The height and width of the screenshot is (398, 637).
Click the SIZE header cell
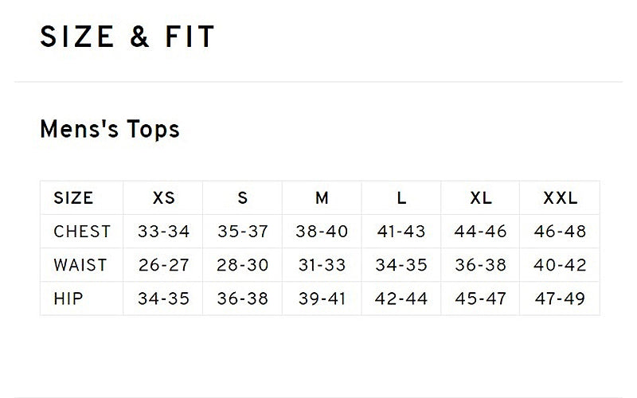click(73, 198)
